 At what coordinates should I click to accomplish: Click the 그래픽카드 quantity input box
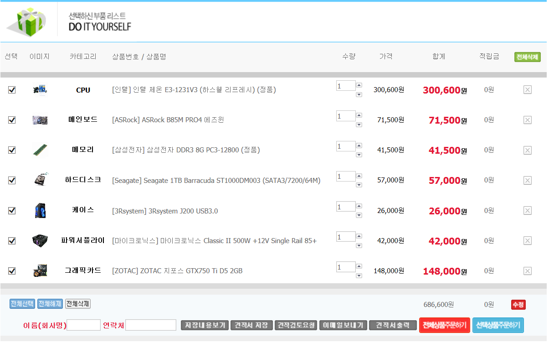pyautogui.click(x=346, y=267)
